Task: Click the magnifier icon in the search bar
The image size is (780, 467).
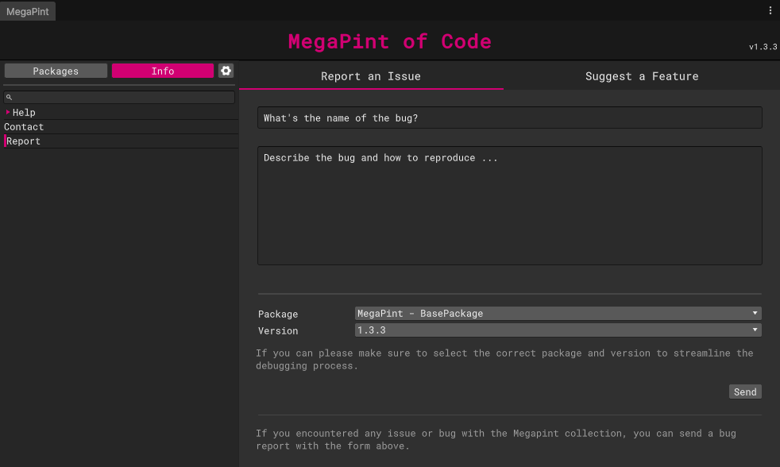Action: 9,97
